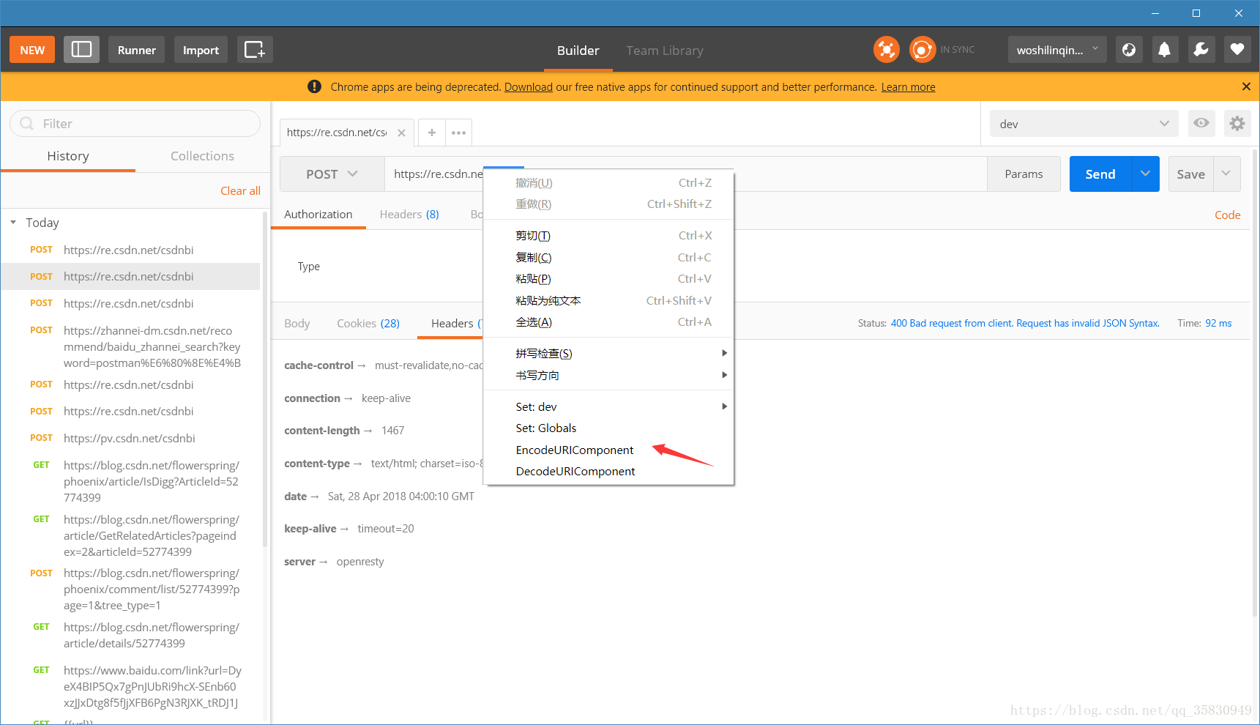Send the request
This screenshot has width=1260, height=725.
[x=1100, y=174]
